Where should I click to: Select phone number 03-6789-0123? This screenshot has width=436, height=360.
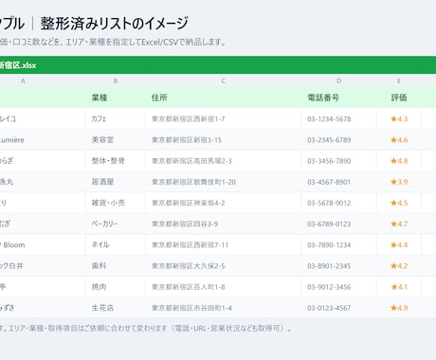pos(329,224)
